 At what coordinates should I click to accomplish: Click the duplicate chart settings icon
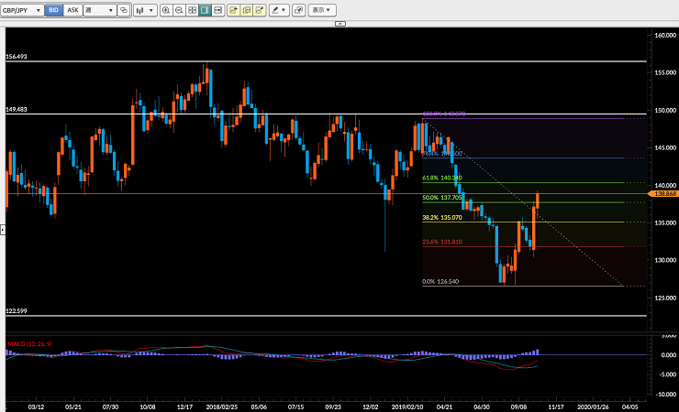click(x=247, y=10)
